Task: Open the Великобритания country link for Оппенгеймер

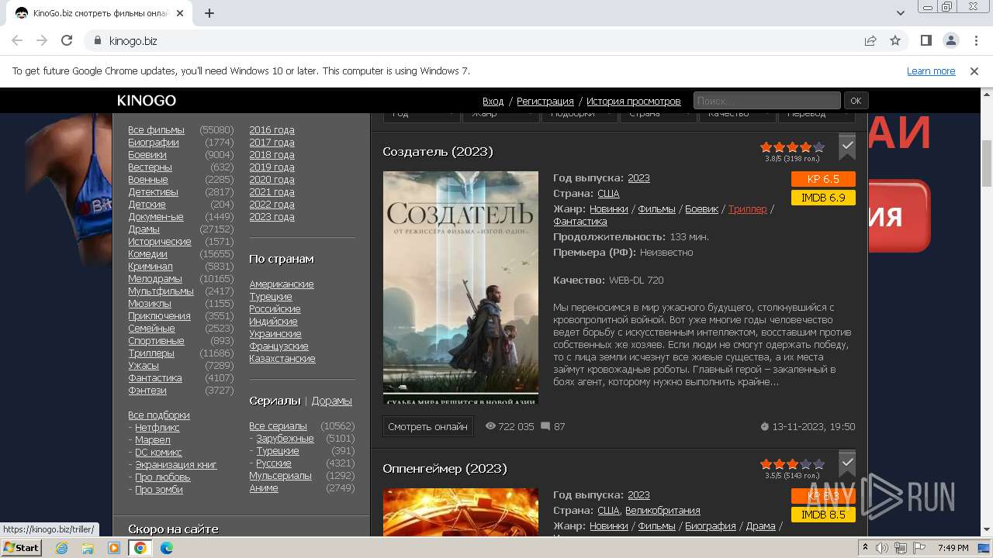Action: point(663,511)
